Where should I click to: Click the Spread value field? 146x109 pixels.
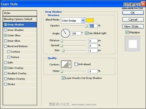click(x=93, y=46)
